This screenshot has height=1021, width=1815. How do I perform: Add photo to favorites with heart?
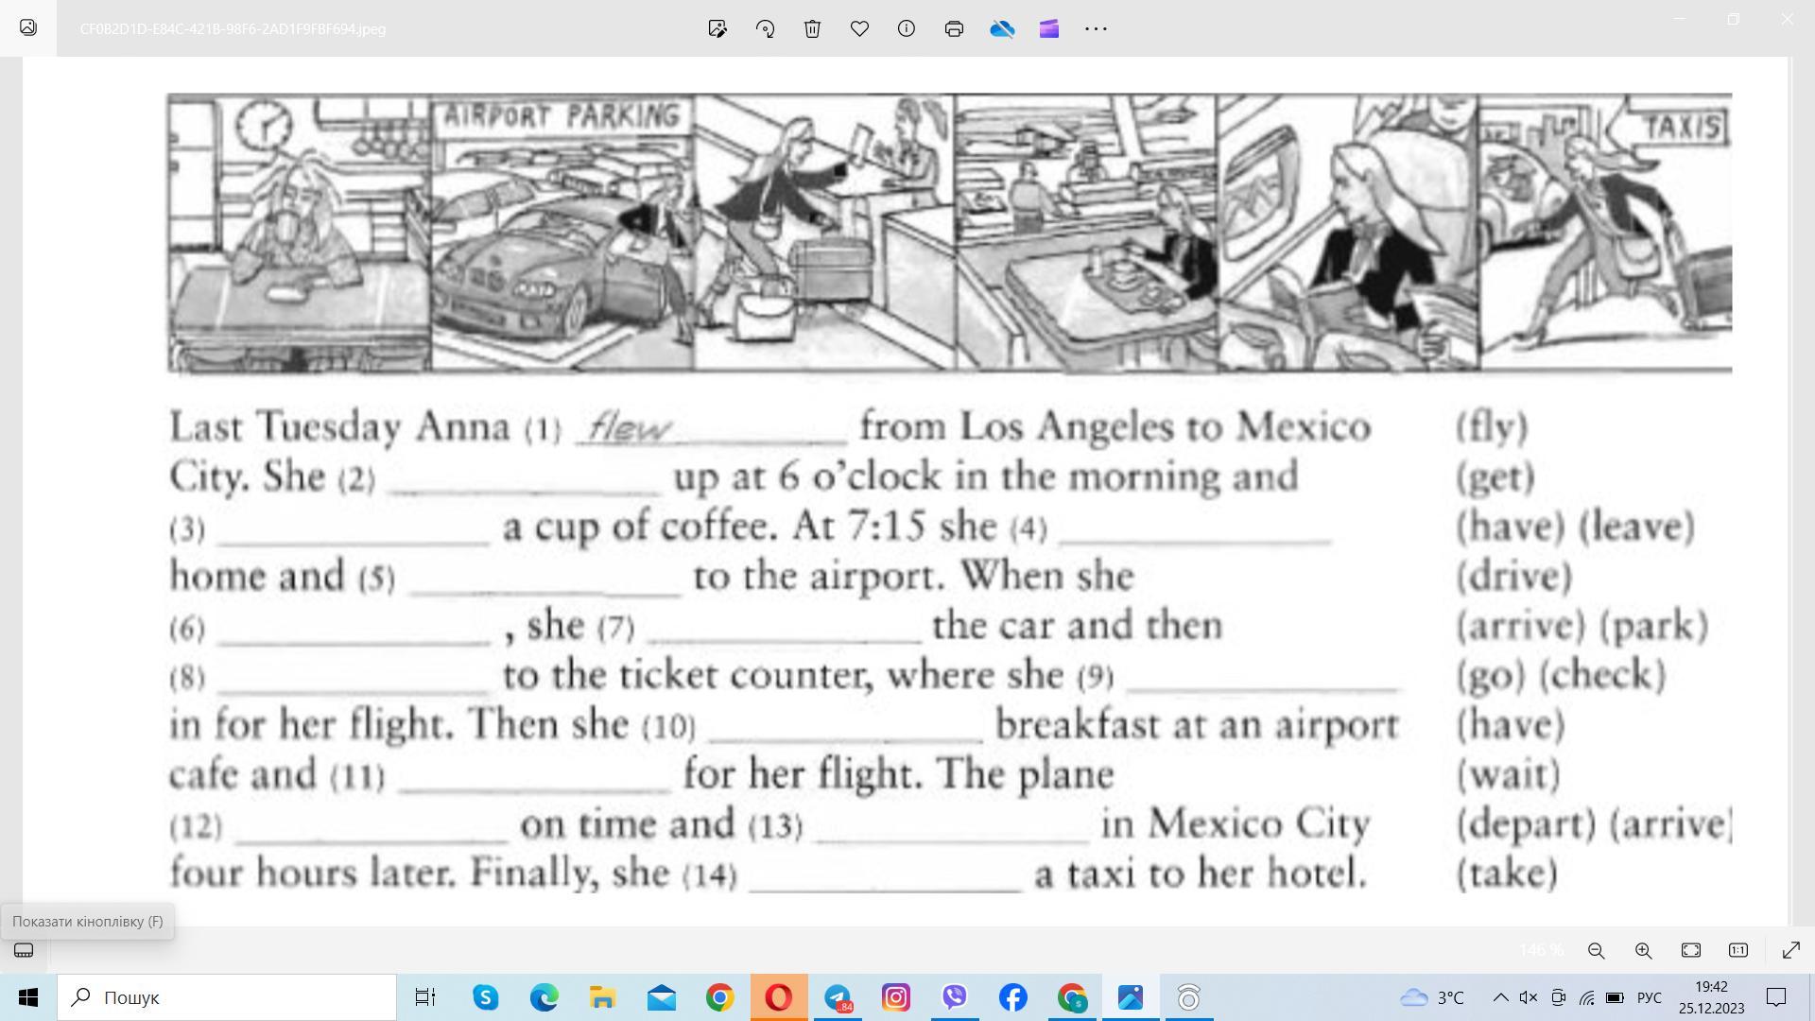[859, 28]
